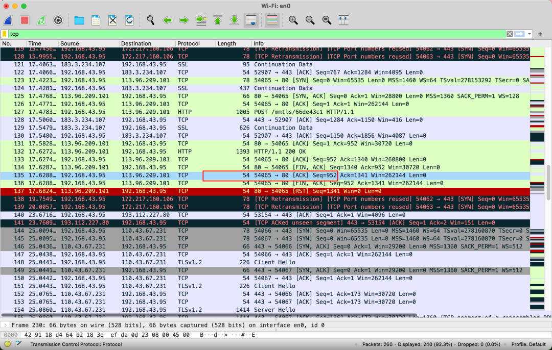Select packet 140 to 193.112.227.80
This screenshot has height=350, width=552.
click(265, 215)
